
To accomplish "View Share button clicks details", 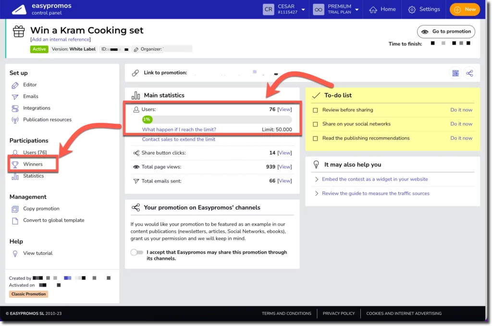I will tap(284, 153).
